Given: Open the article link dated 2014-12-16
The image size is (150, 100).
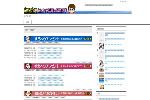Looking at the screenshot, I should coord(50,53).
